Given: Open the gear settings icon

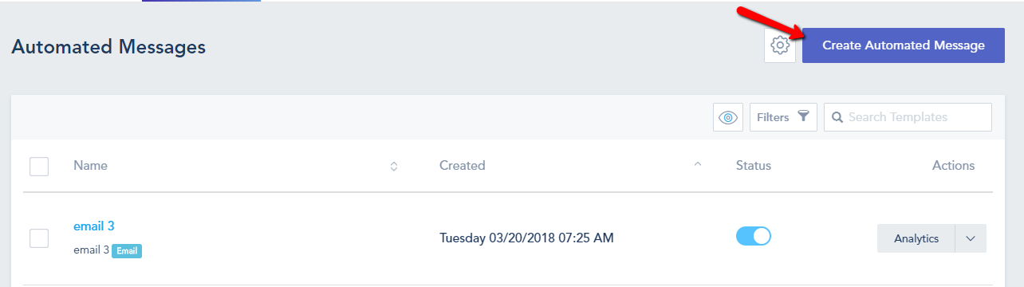Looking at the screenshot, I should [x=780, y=45].
